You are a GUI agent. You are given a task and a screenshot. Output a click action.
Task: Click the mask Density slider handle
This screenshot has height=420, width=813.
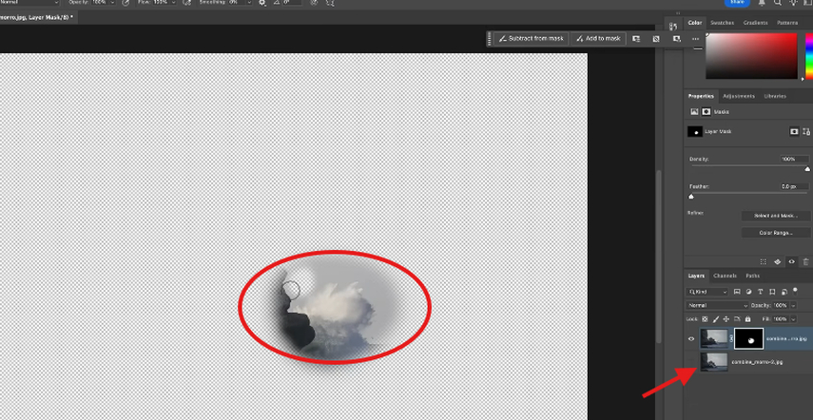[806, 169]
